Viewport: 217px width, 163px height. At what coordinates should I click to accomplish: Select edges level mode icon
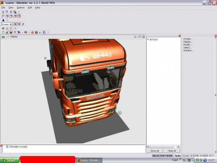pos(7,12)
